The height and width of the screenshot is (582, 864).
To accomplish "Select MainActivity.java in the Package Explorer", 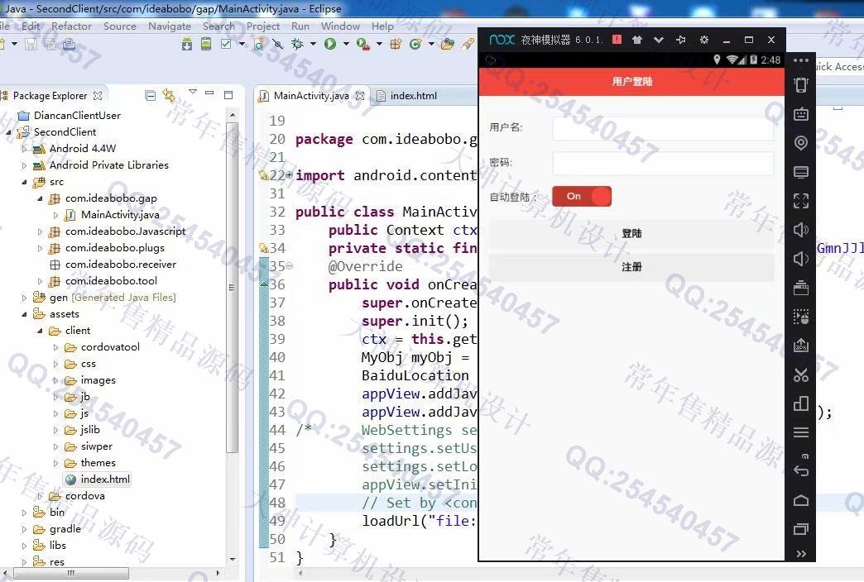I will click(x=119, y=215).
